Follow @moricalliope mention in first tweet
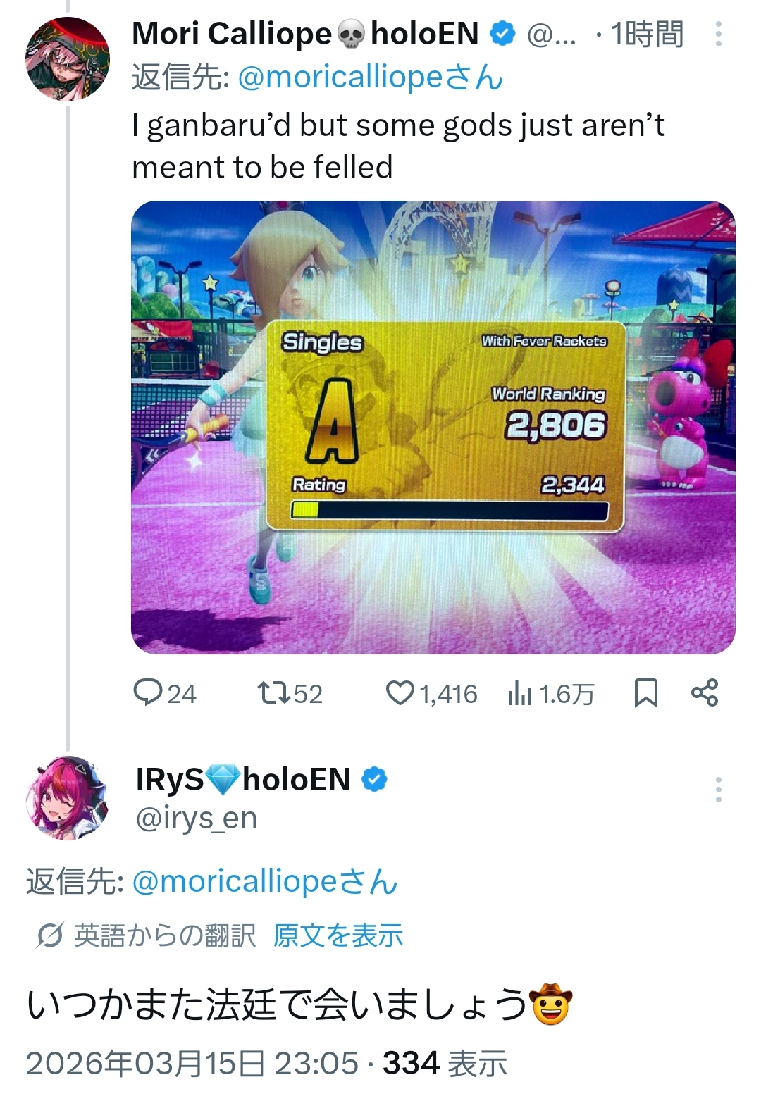 pyautogui.click(x=370, y=77)
